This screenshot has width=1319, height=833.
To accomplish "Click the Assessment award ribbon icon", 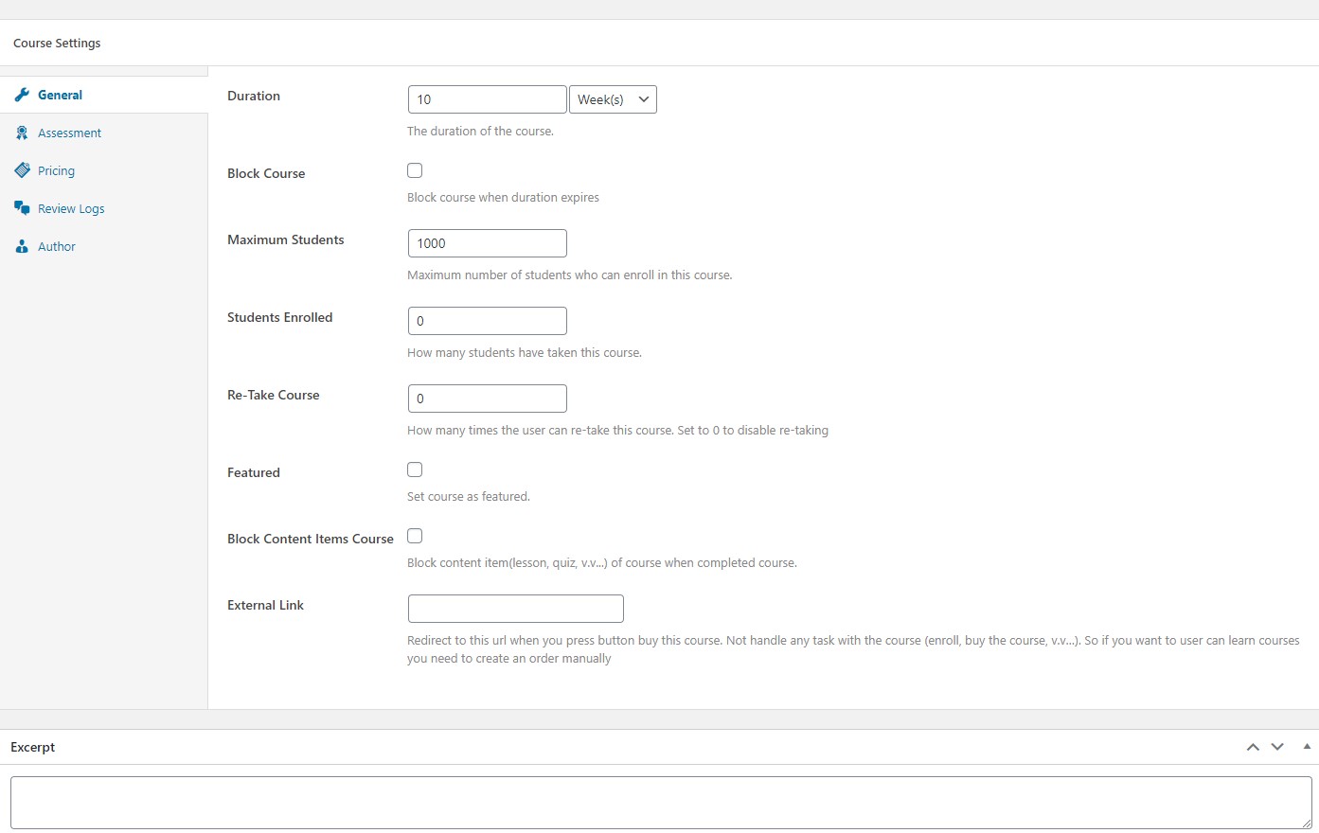I will tap(22, 133).
